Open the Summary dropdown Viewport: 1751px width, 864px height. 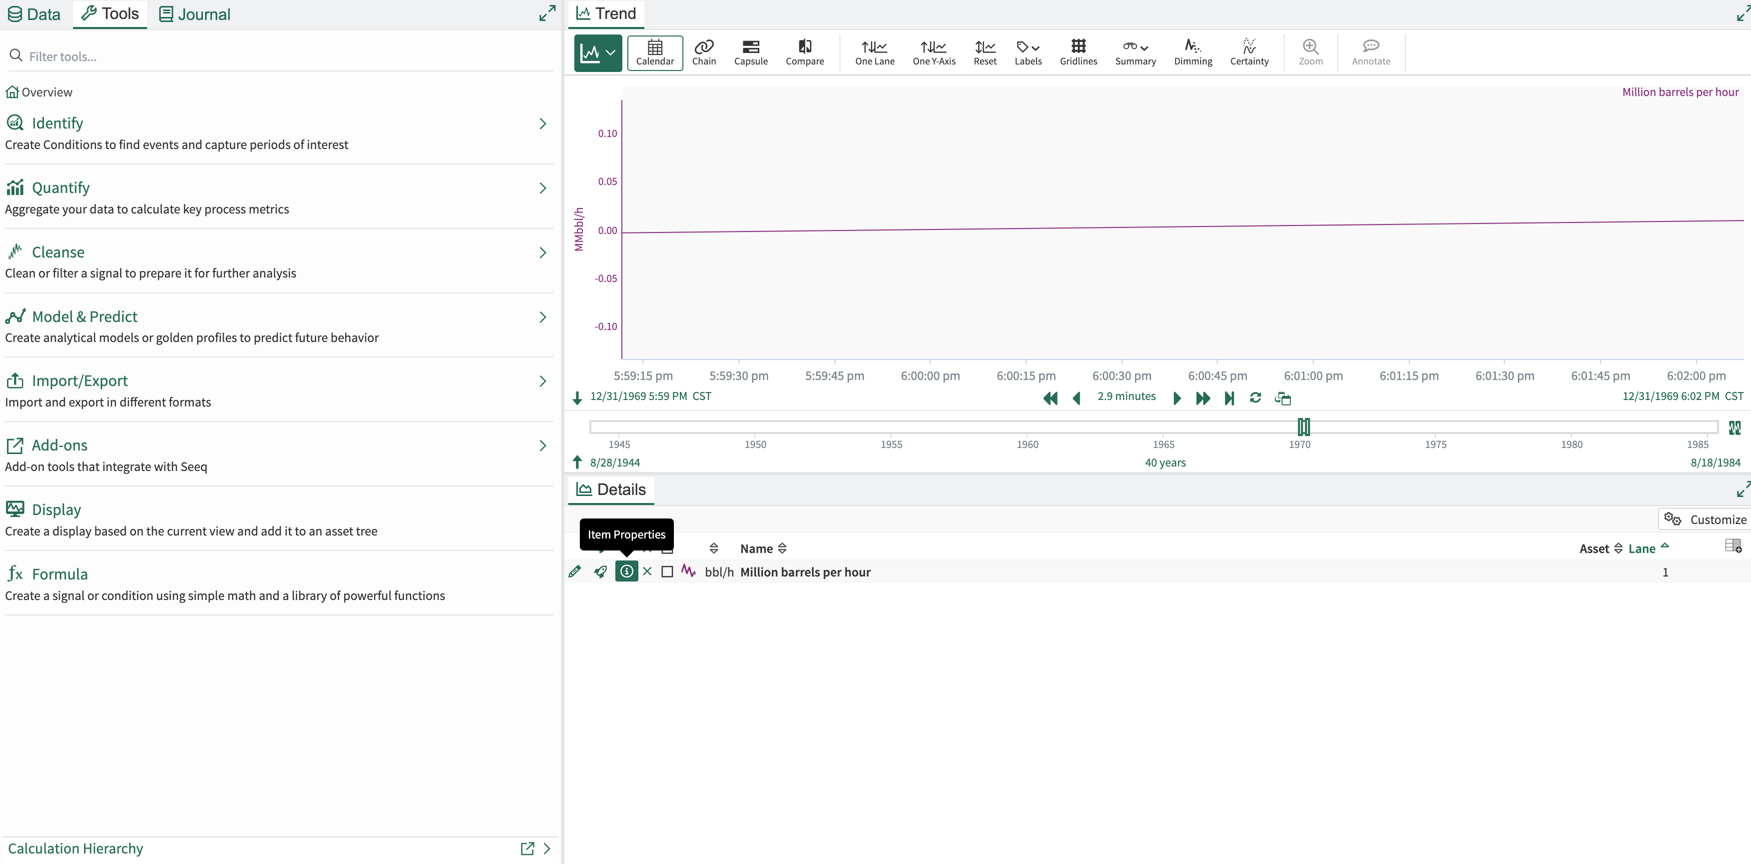tap(1135, 51)
